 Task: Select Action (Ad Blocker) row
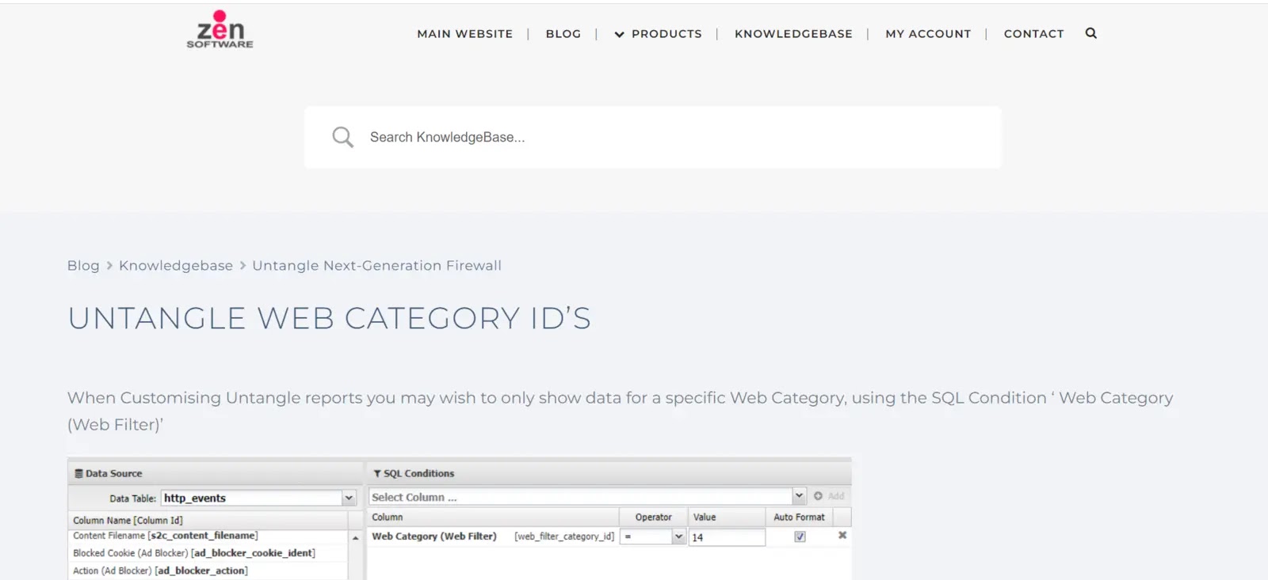pos(208,571)
